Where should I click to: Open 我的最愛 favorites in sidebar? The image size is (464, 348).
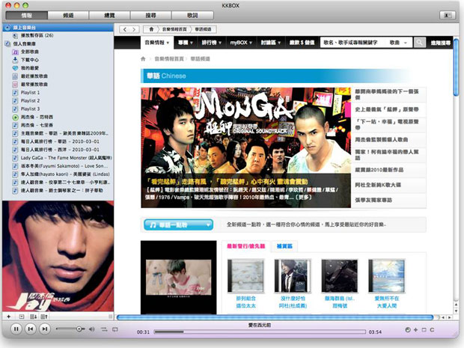pos(31,68)
